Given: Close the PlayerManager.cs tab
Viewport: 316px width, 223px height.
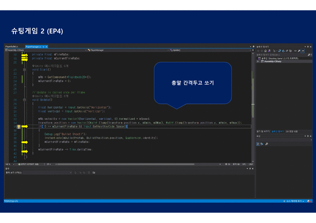Looking at the screenshot, I should (46, 47).
